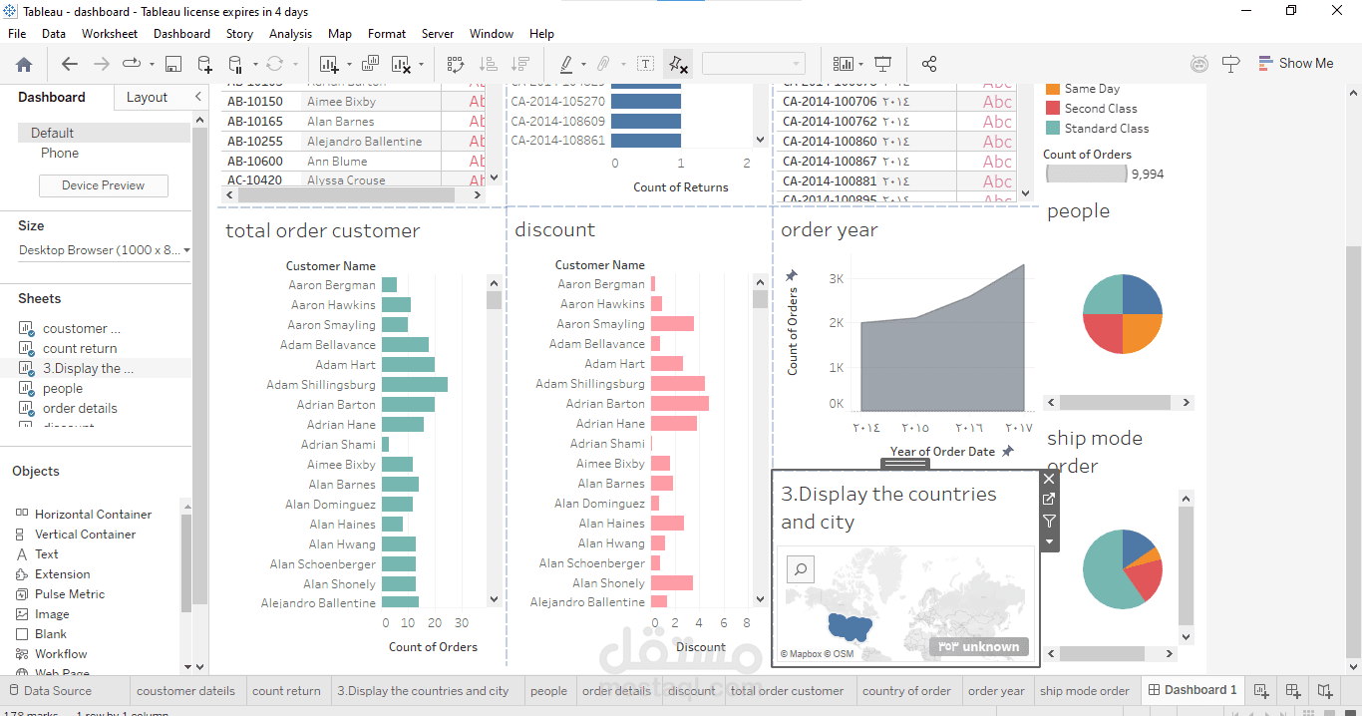The height and width of the screenshot is (716, 1362).
Task: Open show/hide cards dropdown arrow
Action: coord(861,64)
